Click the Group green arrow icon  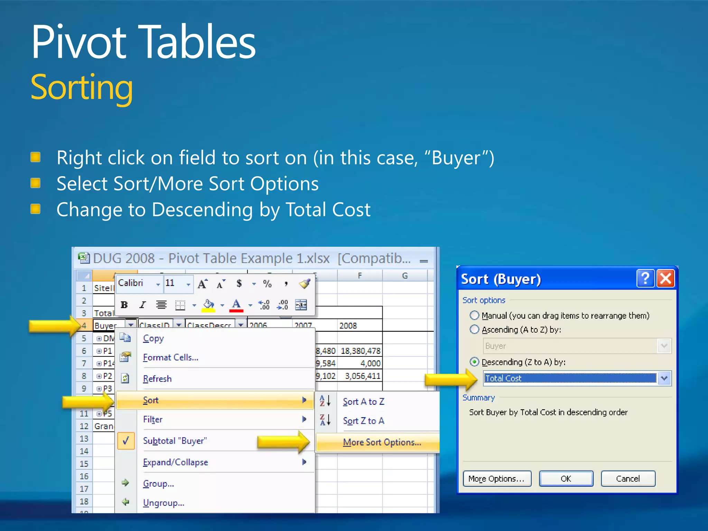pyautogui.click(x=125, y=483)
